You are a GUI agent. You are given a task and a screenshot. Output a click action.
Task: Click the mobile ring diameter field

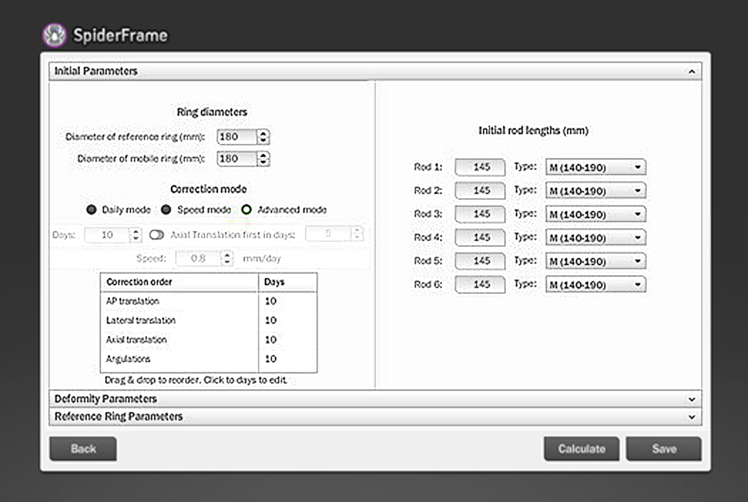pos(237,159)
